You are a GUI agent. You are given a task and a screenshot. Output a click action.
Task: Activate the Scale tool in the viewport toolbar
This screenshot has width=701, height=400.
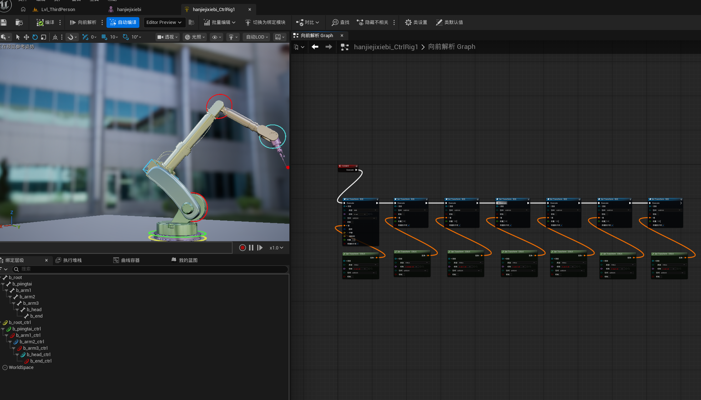point(44,37)
